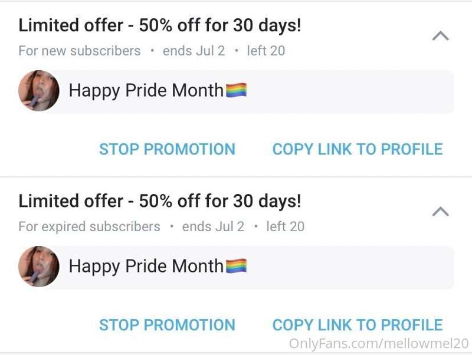Click 'left 20' in expired subscribers offer

pyautogui.click(x=286, y=226)
